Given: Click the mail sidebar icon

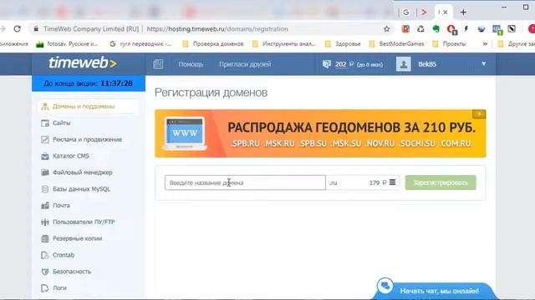Looking at the screenshot, I should point(45,206).
